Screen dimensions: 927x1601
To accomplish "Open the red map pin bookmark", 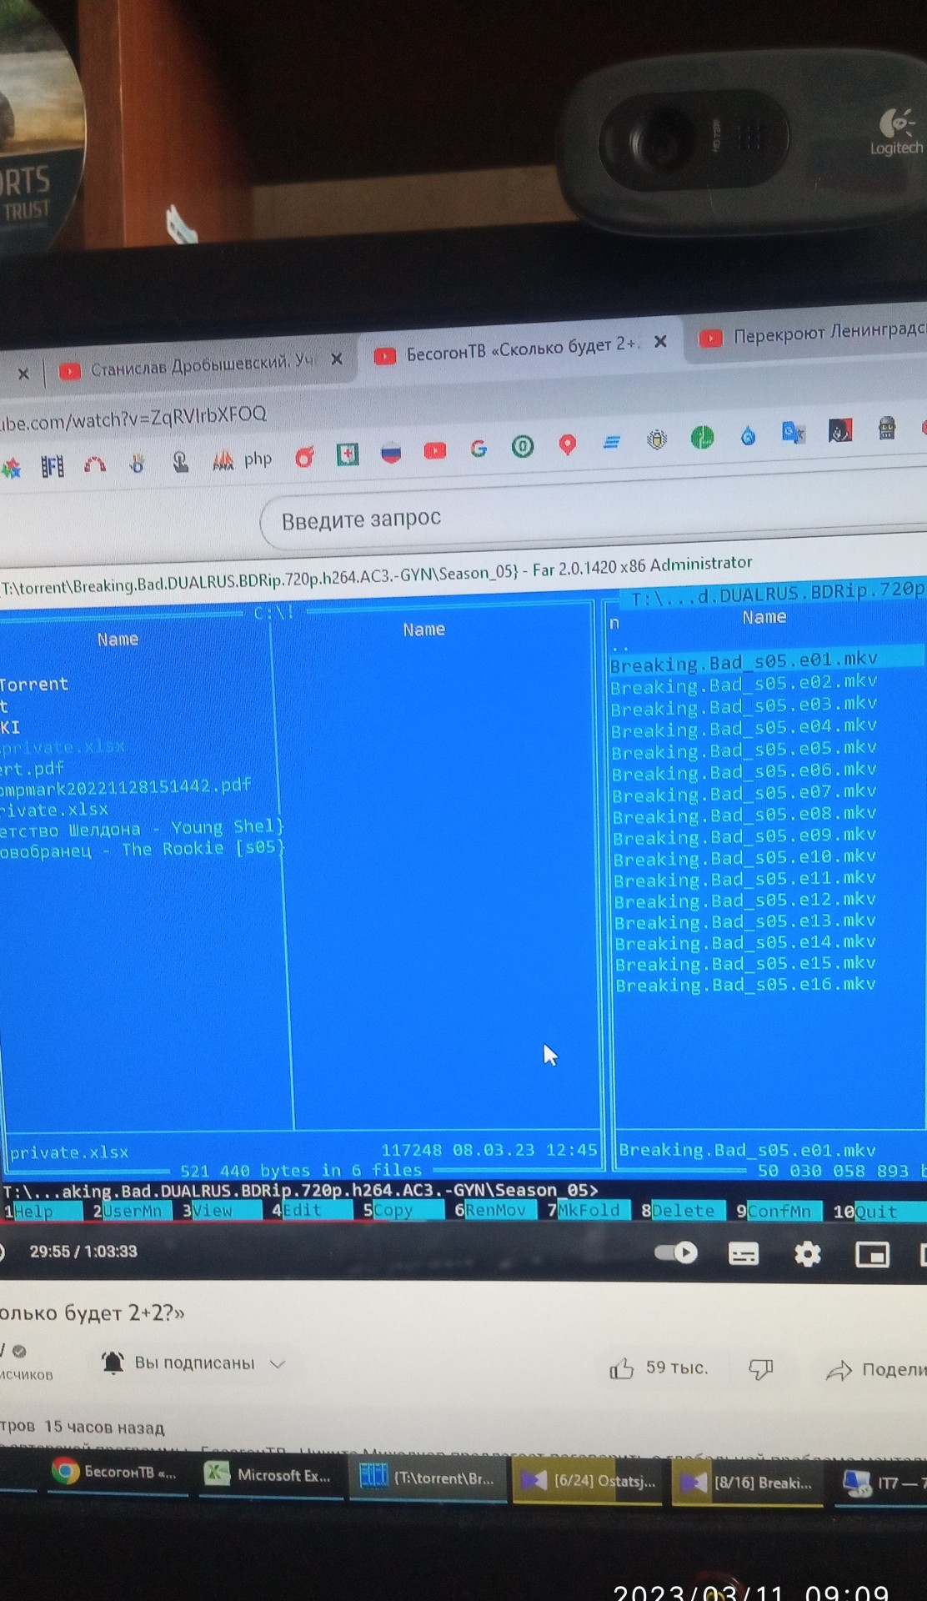I will (x=567, y=445).
